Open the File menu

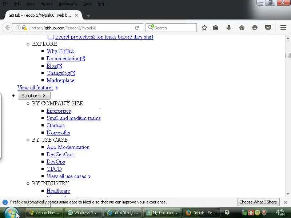5,4
